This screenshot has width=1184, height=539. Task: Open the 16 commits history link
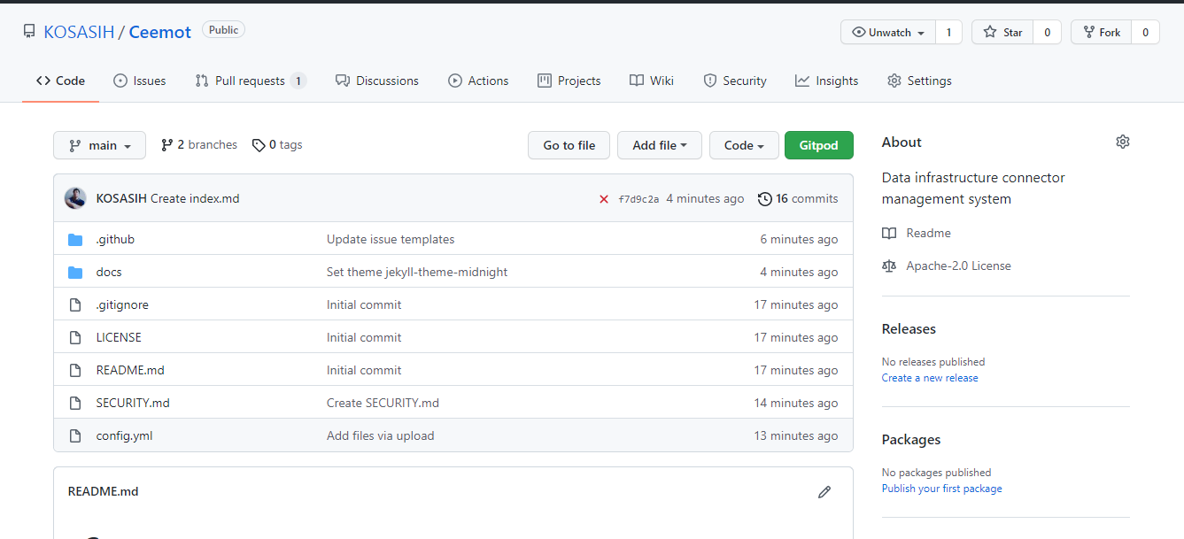[x=798, y=198]
